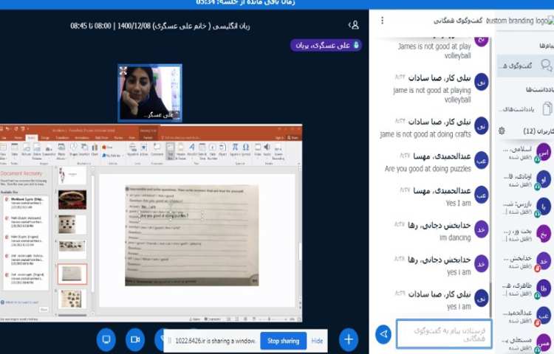
Task: Make the webcam video fullscreen
Action: 123,71
